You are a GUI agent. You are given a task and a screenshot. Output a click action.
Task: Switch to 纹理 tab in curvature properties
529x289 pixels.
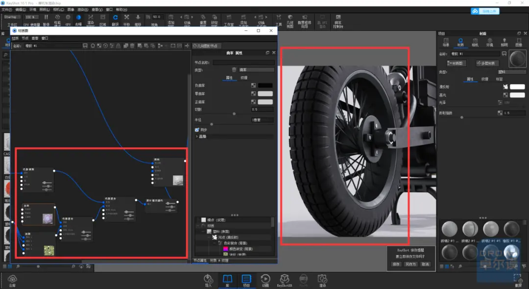pyautogui.click(x=244, y=77)
